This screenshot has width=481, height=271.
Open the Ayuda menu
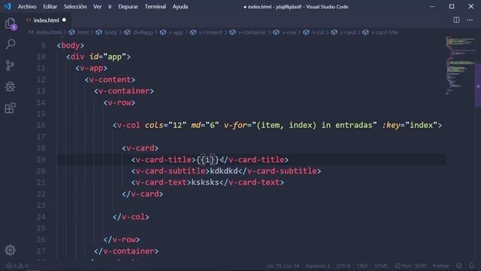click(x=180, y=7)
